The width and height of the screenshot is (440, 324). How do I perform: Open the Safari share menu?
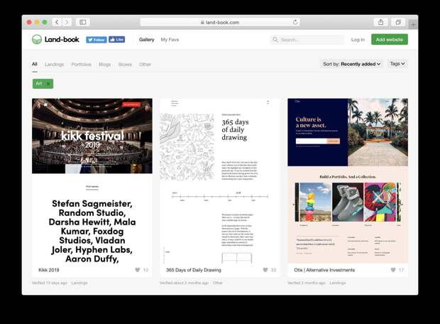click(x=381, y=22)
